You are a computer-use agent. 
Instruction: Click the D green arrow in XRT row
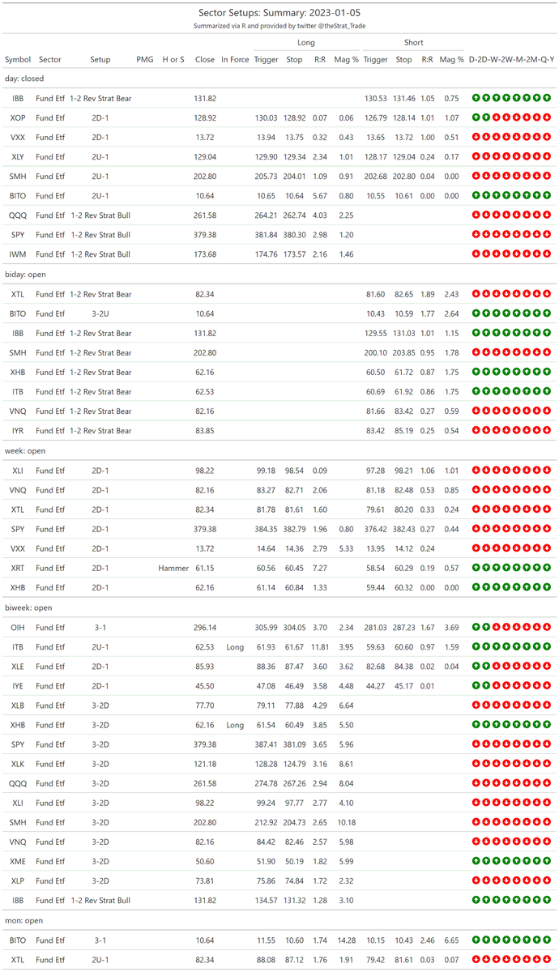click(475, 568)
